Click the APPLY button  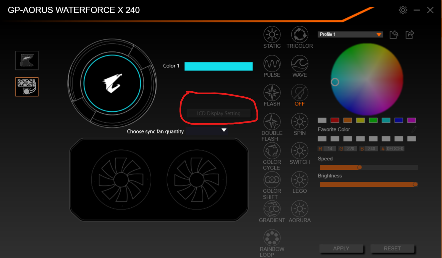341,248
